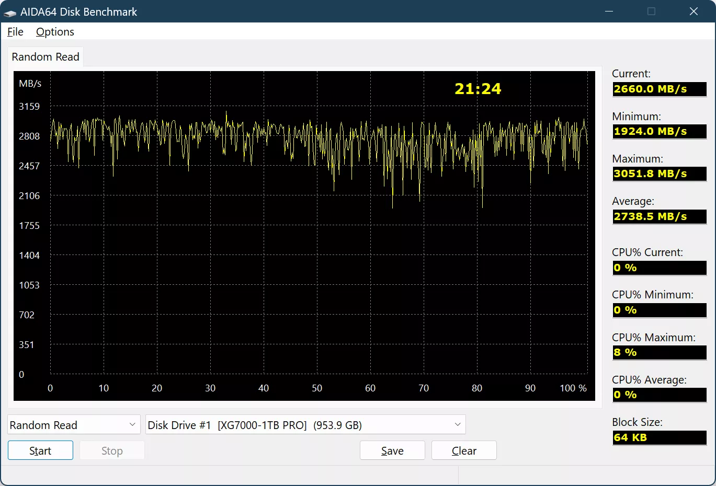This screenshot has height=486, width=716.
Task: Click the CPU% Average label
Action: pyautogui.click(x=649, y=380)
